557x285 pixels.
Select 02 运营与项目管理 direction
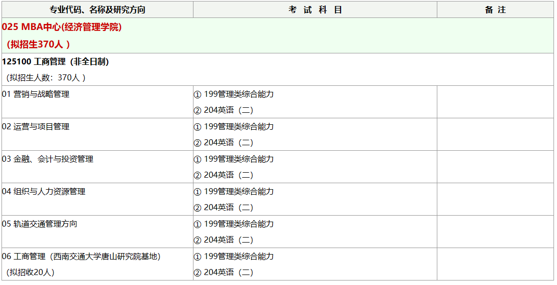(35, 126)
